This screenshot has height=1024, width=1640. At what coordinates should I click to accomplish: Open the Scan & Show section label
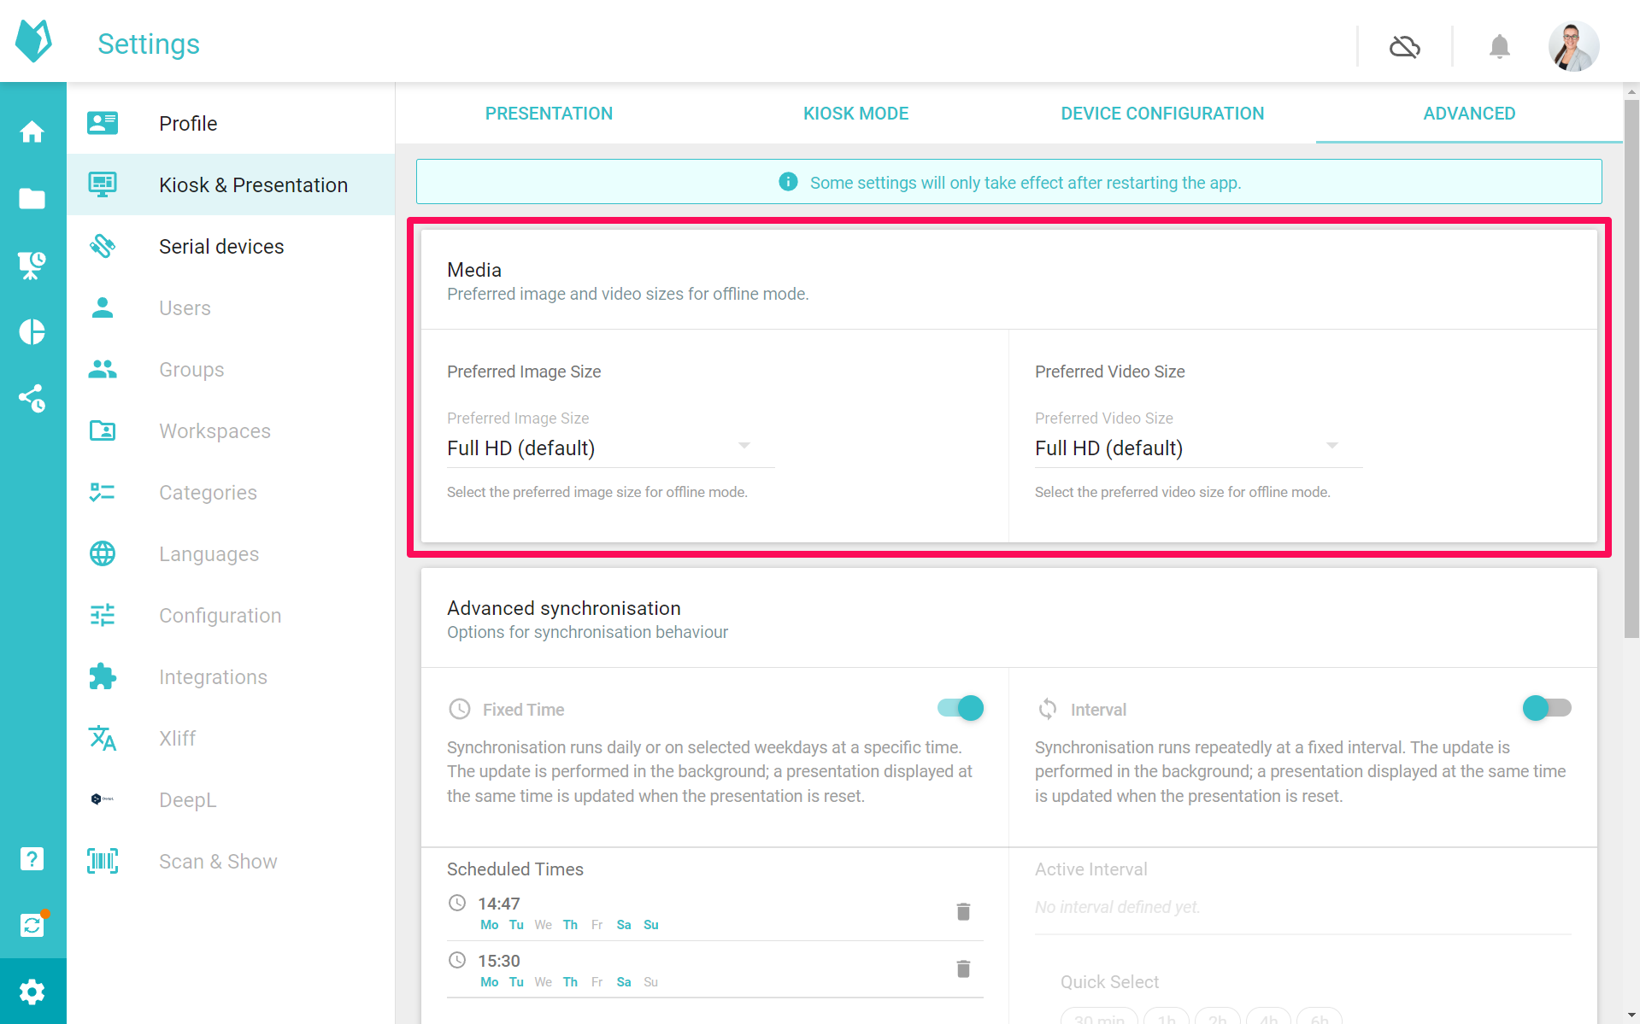coord(218,862)
